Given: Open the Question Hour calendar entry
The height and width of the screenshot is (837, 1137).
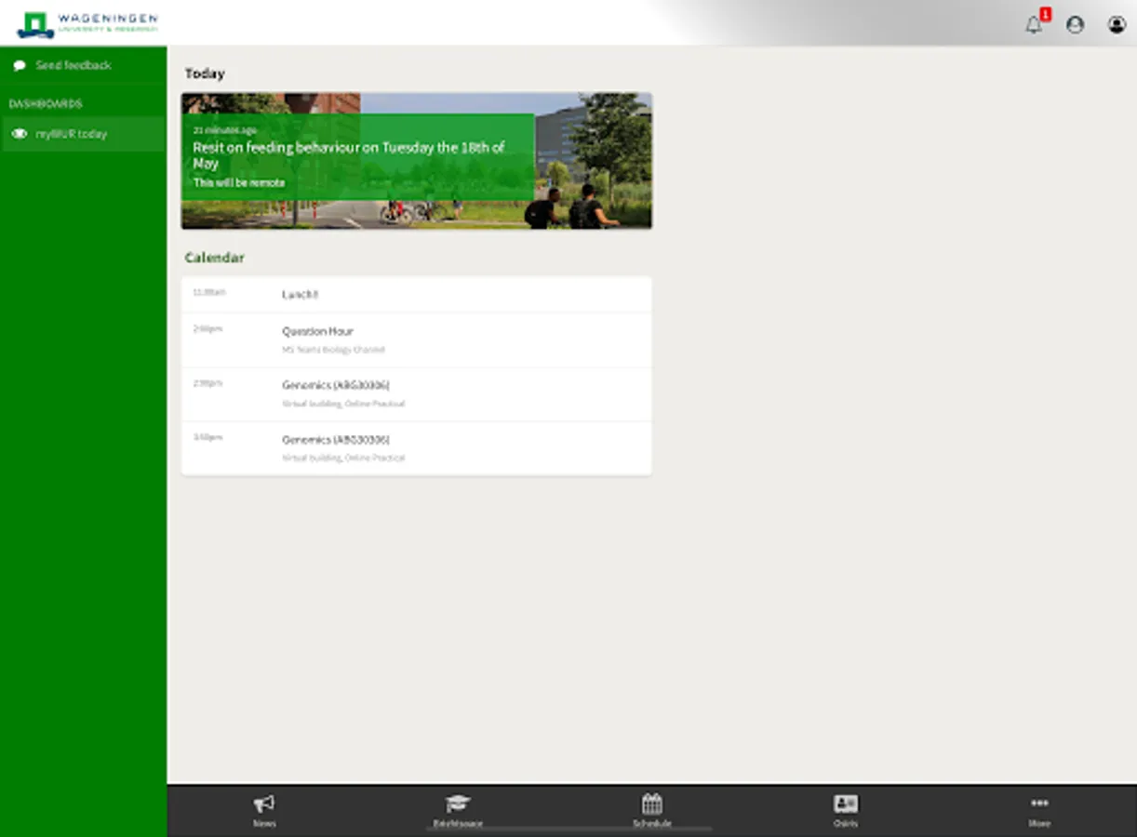Looking at the screenshot, I should point(417,339).
